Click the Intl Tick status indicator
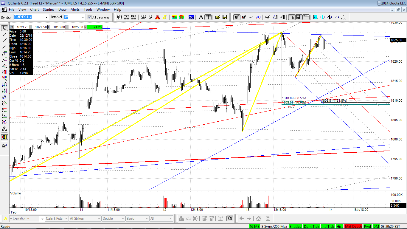The image size is (407, 229). [x=327, y=227]
